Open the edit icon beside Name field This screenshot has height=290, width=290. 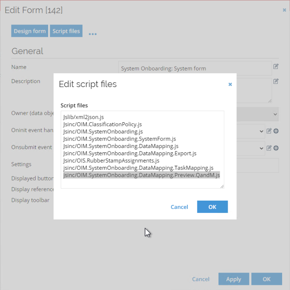click(276, 66)
